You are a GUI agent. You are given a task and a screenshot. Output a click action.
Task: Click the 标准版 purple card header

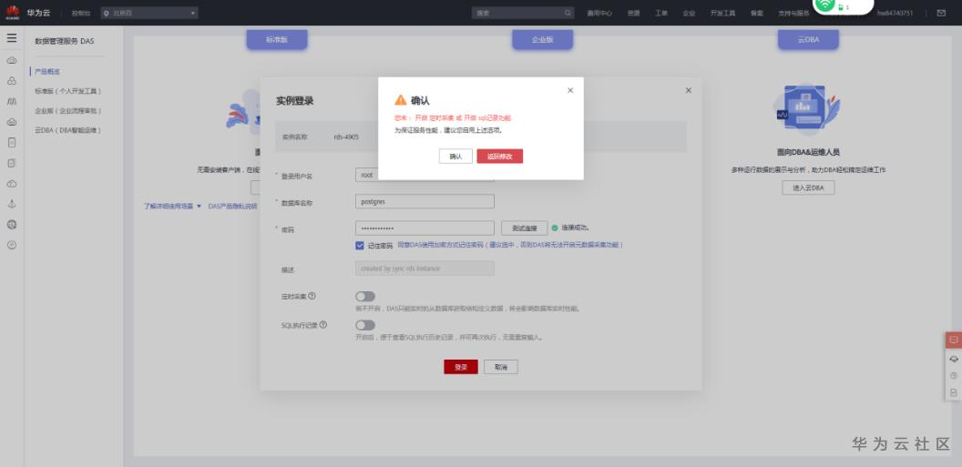[x=277, y=39]
